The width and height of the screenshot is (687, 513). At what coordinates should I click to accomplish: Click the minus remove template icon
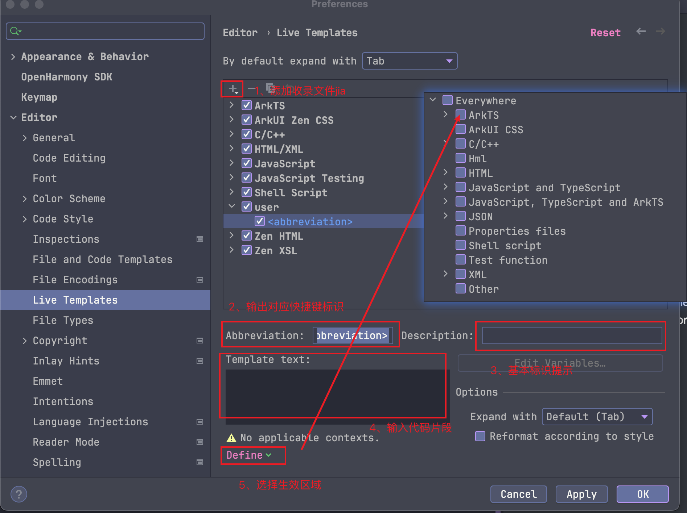point(251,88)
